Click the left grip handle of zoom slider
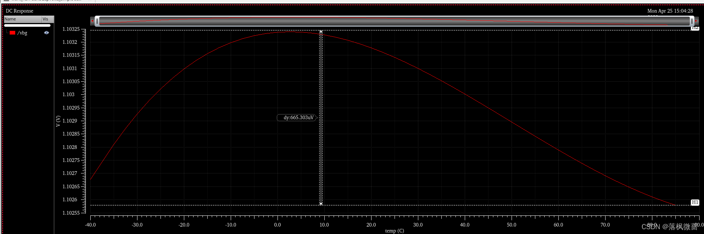Viewport: 704px width, 234px height. pyautogui.click(x=97, y=21)
